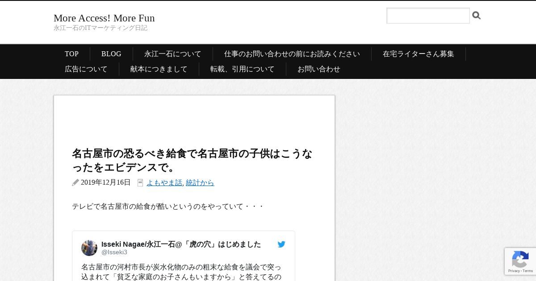Click the article title about 名古屋市 給食
This screenshot has width=536, height=281.
(192, 161)
